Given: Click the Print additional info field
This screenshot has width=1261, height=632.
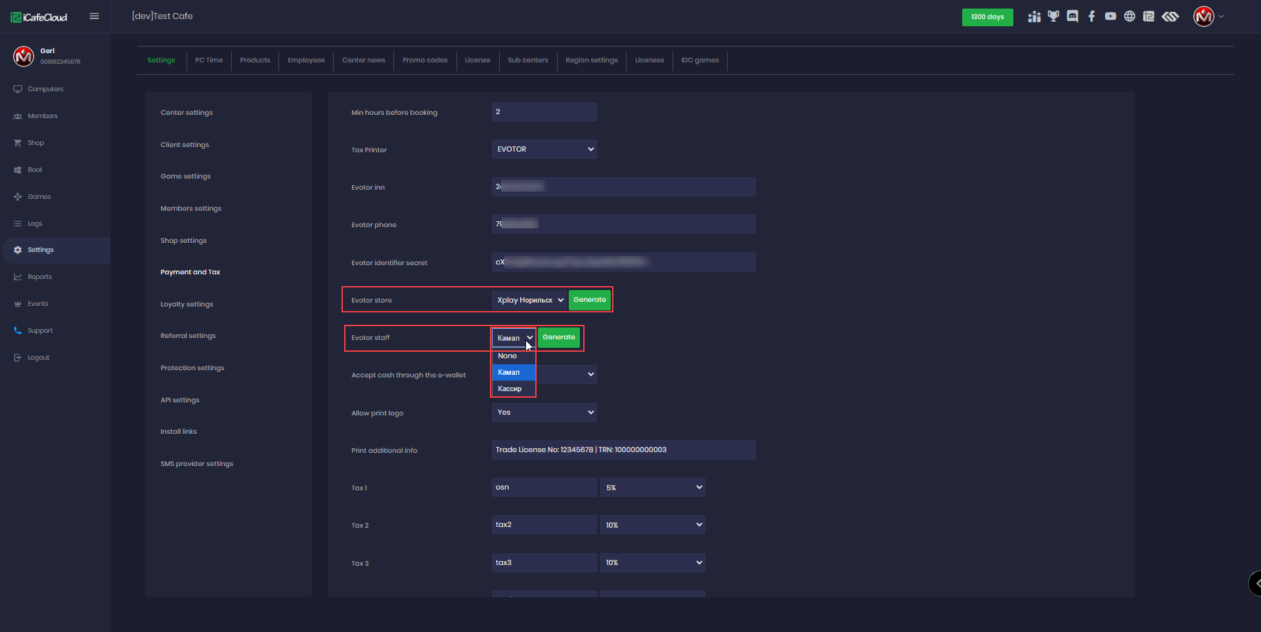Looking at the screenshot, I should pyautogui.click(x=623, y=450).
